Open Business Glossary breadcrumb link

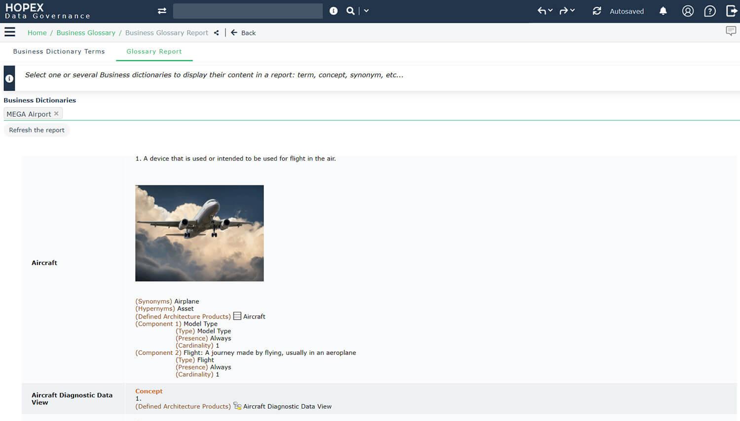[x=86, y=33]
